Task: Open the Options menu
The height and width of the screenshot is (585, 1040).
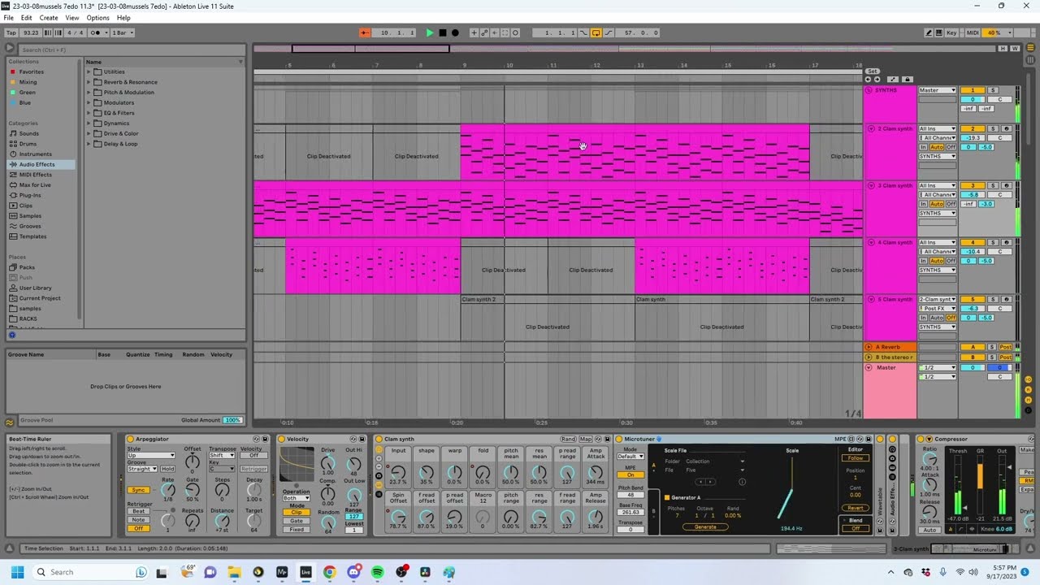Action: [x=97, y=18]
